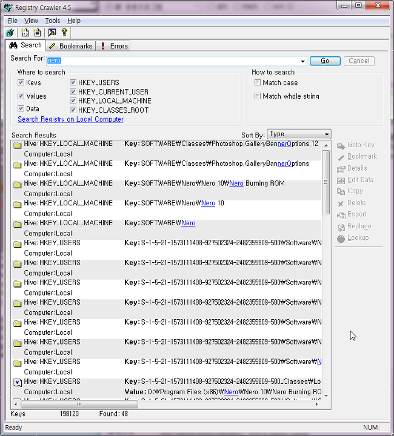Click the vertical scrollbar thumb in results

click(x=326, y=182)
